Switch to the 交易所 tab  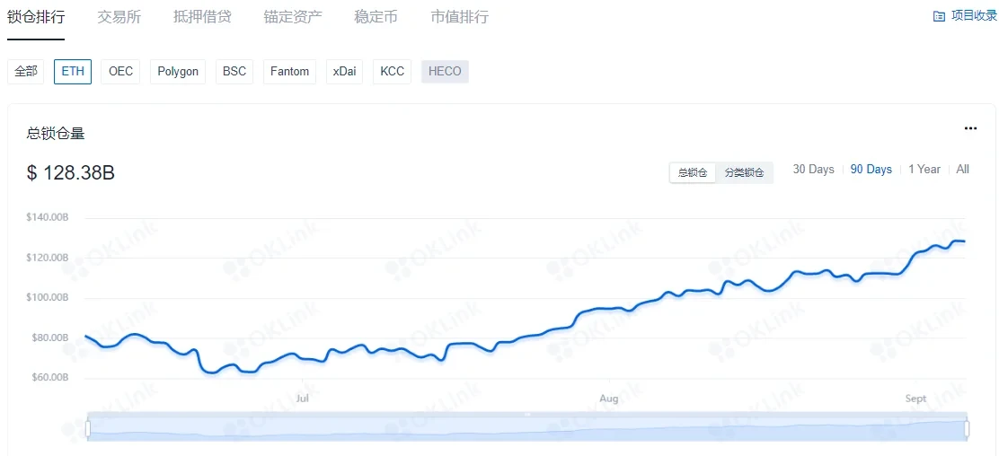[119, 17]
